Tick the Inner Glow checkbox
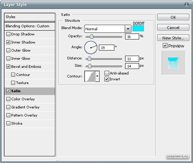This screenshot has height=163, width=193. click(8, 58)
